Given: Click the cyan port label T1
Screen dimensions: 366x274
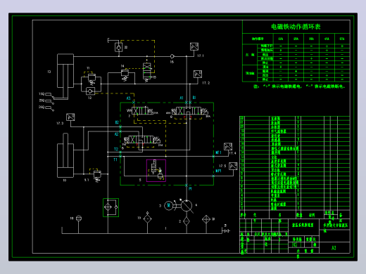Looking at the screenshot, I should click(x=115, y=159).
